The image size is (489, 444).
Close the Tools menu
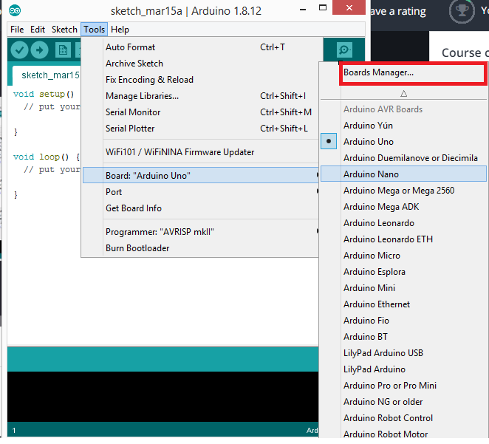[x=94, y=30]
